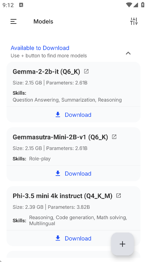
Task: Tap the Role-play skills text
Action: (40, 159)
